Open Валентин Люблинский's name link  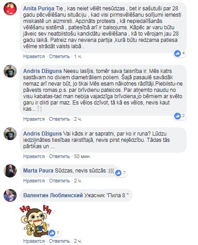[x=53, y=195]
